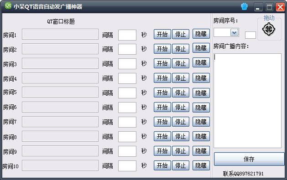Stop broadcasting for 房间7
Viewport: 287px width, 180px height.
181,122
